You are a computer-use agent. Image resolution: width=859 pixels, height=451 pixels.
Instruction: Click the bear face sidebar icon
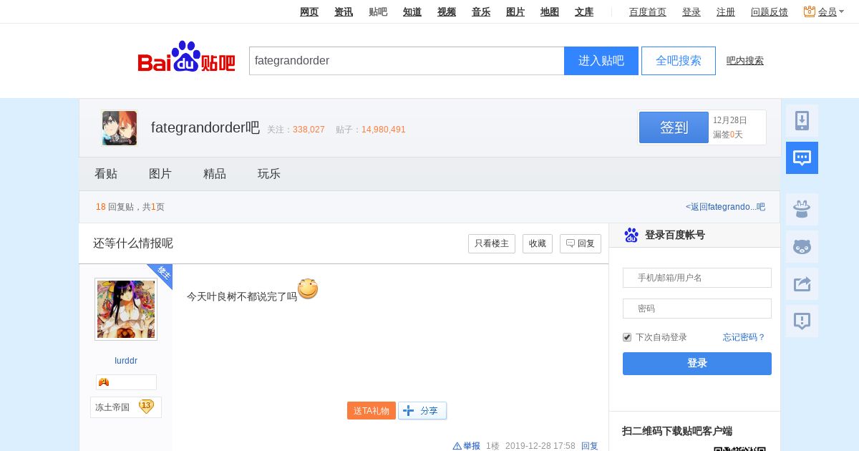(802, 247)
